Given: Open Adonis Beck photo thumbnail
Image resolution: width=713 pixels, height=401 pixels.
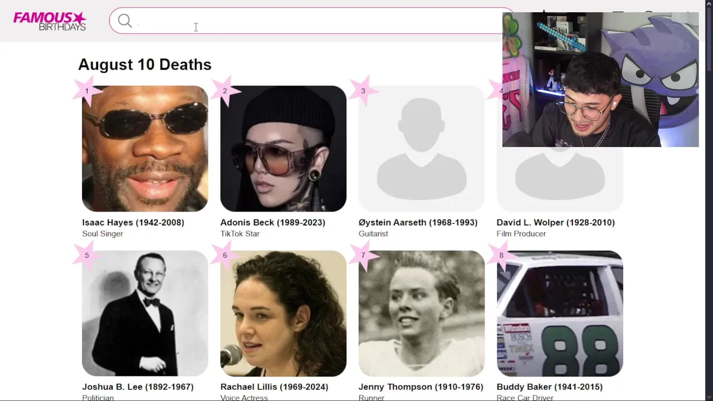Looking at the screenshot, I should (283, 149).
